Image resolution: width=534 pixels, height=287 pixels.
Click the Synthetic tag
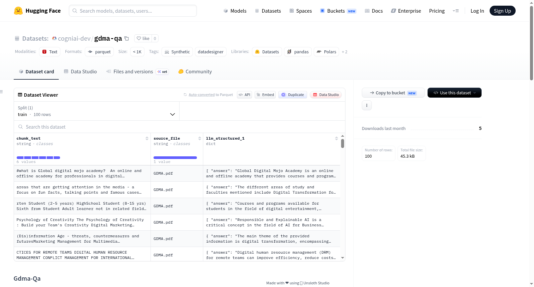pyautogui.click(x=177, y=52)
